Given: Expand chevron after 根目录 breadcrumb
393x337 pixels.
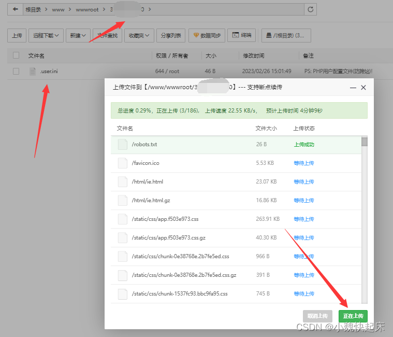Looking at the screenshot, I should (46, 9).
